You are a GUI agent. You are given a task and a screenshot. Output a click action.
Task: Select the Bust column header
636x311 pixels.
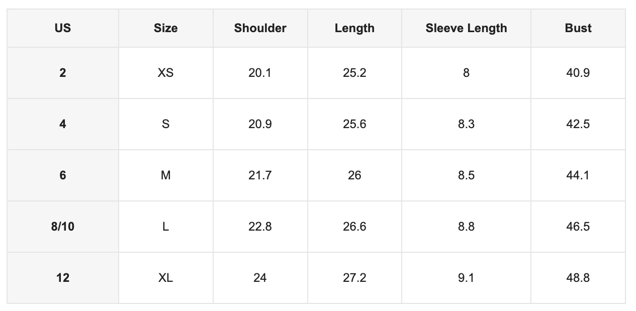(x=578, y=28)
